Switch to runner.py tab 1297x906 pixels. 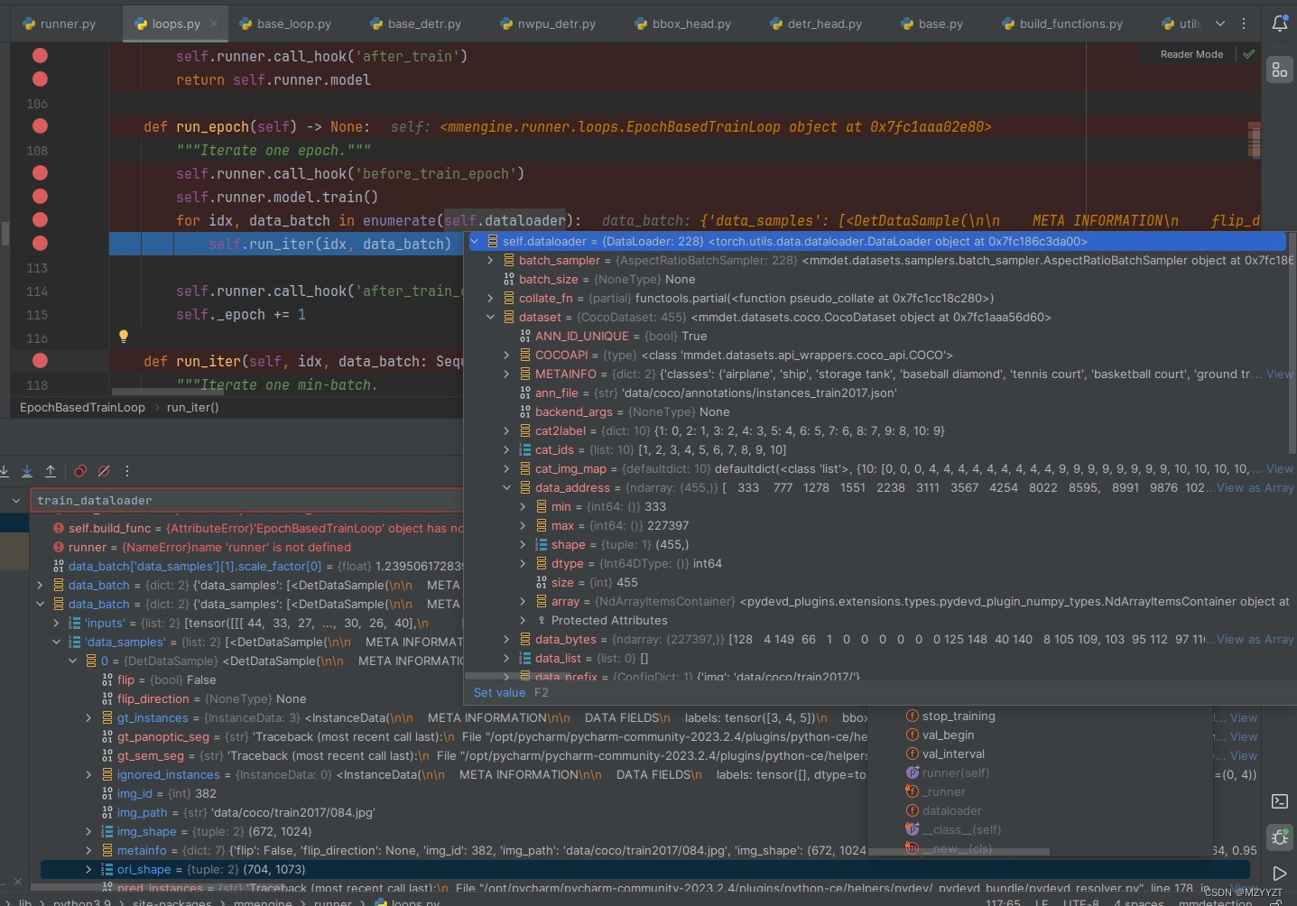(60, 24)
